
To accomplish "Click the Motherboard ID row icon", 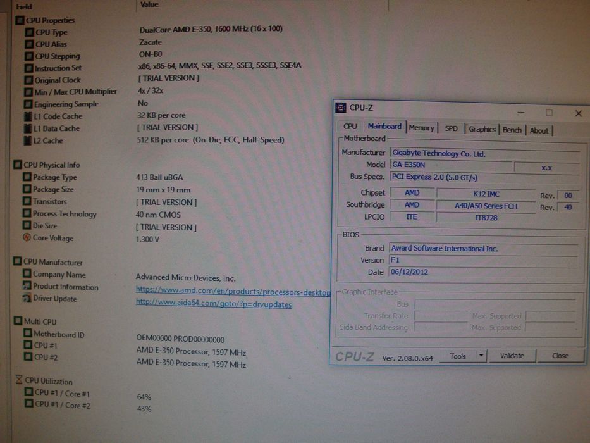I will [x=28, y=334].
